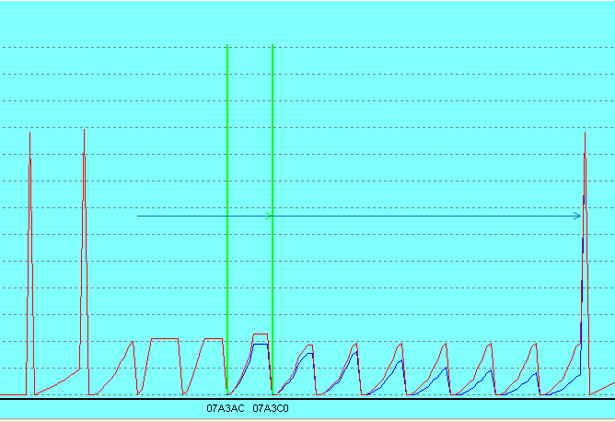Select the peak of the second tall spike
The height and width of the screenshot is (422, 615).
[84, 131]
